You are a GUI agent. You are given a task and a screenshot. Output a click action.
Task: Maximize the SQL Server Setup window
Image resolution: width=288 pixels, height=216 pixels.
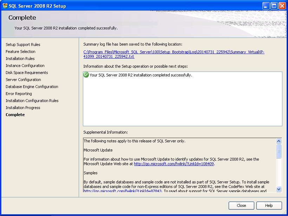pyautogui.click(x=274, y=6)
